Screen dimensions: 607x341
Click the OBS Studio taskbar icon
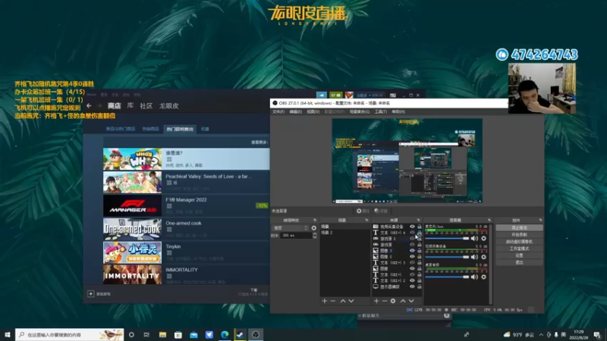tap(256, 334)
